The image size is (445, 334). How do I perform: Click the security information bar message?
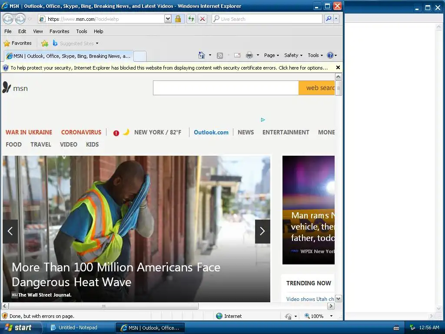(169, 68)
